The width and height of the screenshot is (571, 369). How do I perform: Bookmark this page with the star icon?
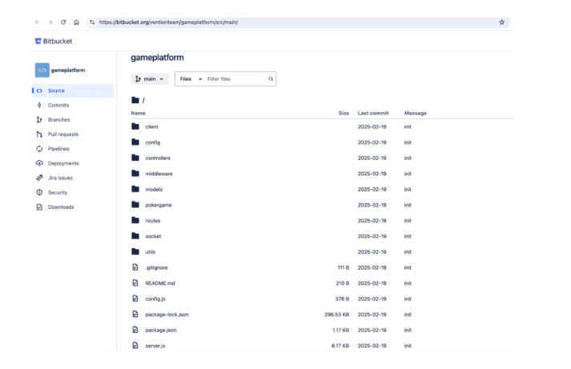click(x=501, y=22)
